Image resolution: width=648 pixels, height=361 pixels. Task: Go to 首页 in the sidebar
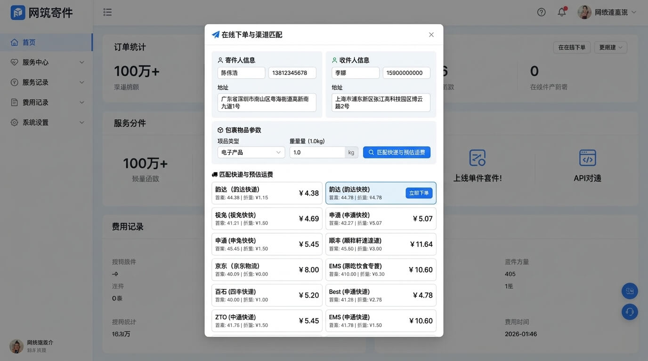click(x=46, y=42)
